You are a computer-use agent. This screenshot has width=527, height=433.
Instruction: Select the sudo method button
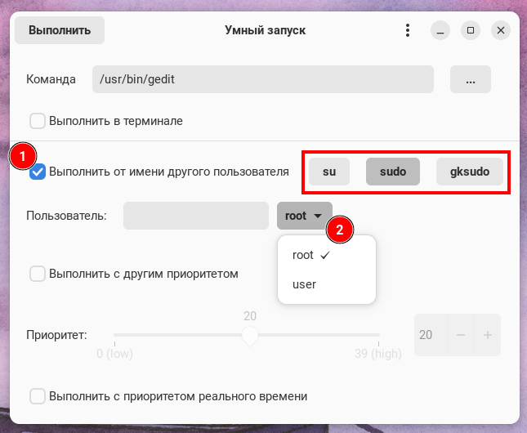(393, 172)
